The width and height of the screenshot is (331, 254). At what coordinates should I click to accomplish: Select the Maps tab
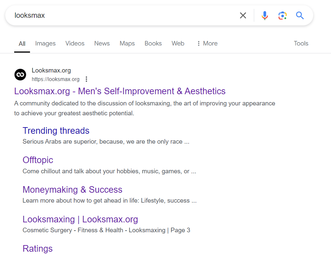tap(127, 43)
